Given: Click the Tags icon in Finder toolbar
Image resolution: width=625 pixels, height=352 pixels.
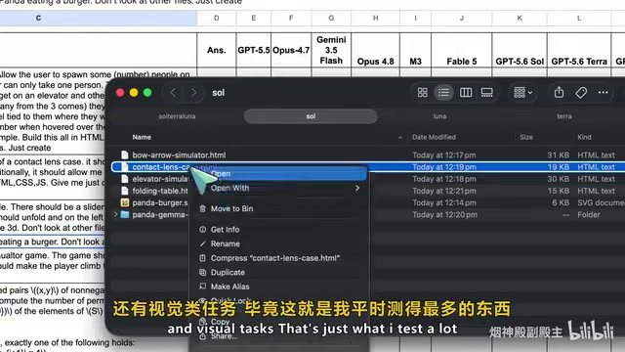Looking at the screenshot, I should click(x=581, y=93).
